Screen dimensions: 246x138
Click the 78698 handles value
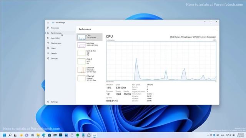click(x=127, y=94)
